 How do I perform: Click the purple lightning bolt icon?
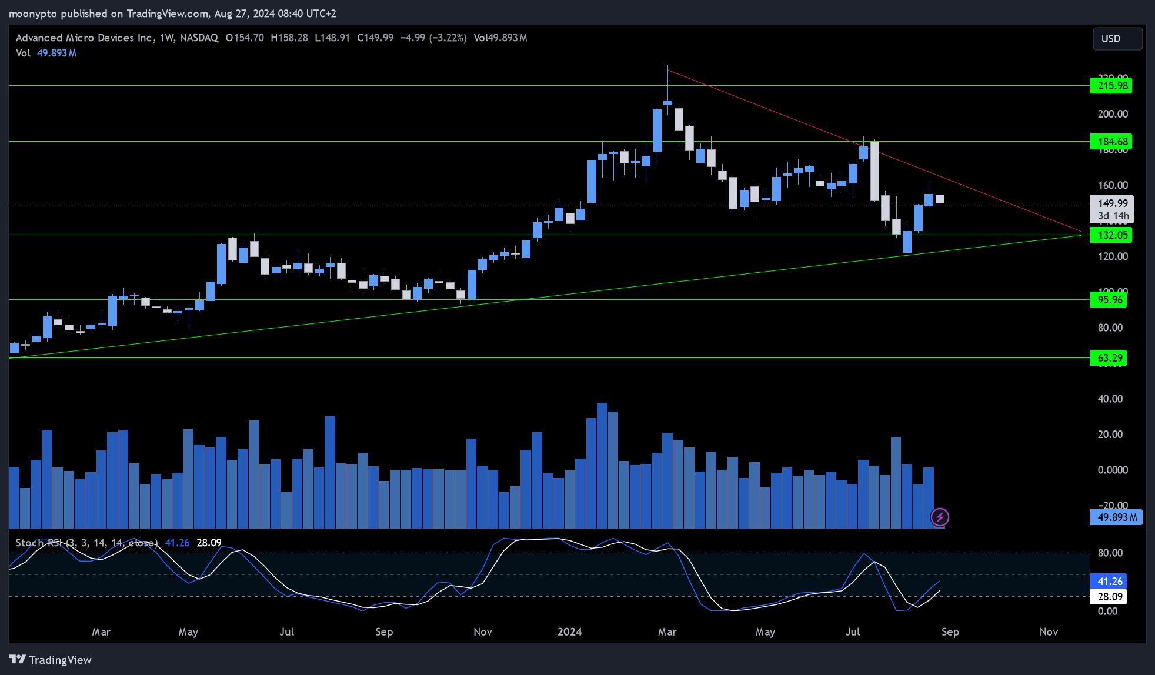pyautogui.click(x=940, y=517)
